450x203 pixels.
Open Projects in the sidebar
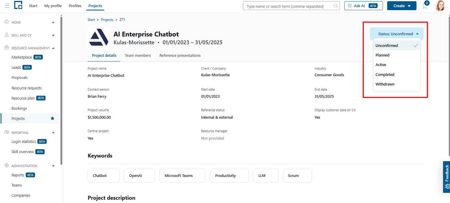pos(30,118)
